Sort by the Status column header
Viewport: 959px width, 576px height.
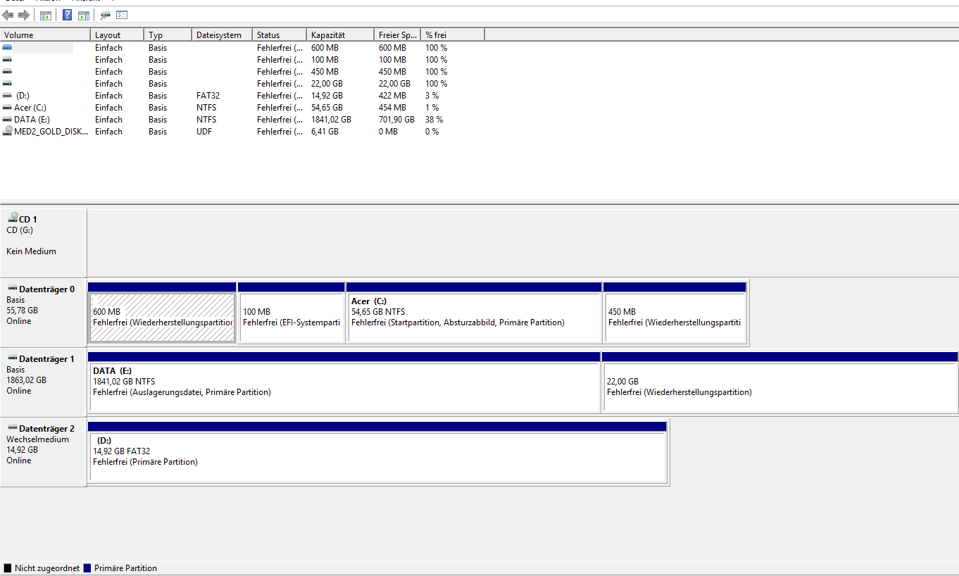[279, 35]
